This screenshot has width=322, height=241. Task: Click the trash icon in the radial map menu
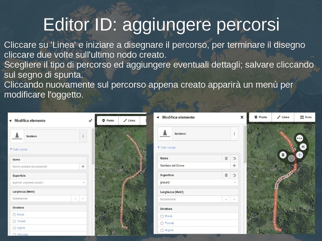pyautogui.click(x=283, y=155)
